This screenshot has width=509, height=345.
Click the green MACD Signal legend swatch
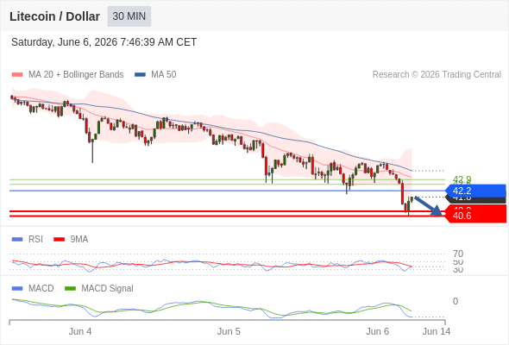(x=70, y=289)
